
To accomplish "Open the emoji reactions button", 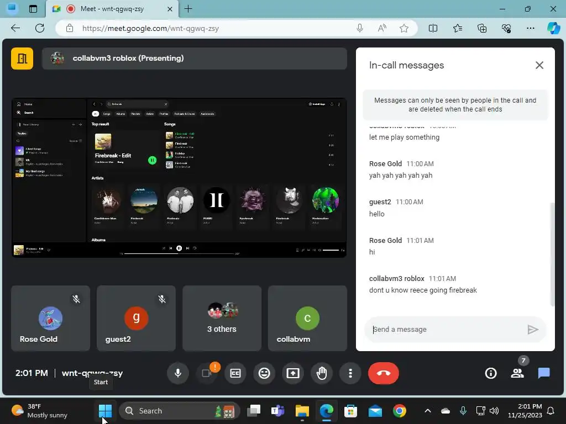I will [264, 373].
